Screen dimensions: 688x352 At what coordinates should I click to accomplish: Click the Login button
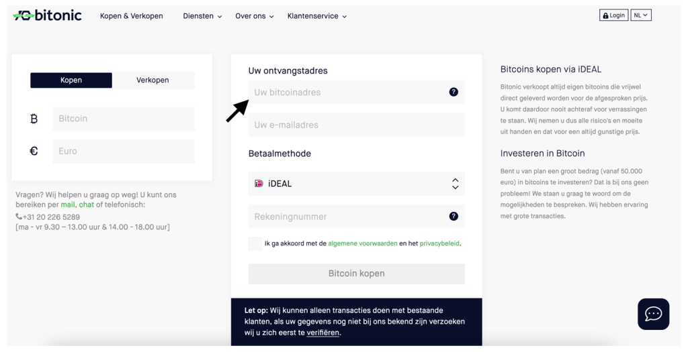(x=614, y=15)
